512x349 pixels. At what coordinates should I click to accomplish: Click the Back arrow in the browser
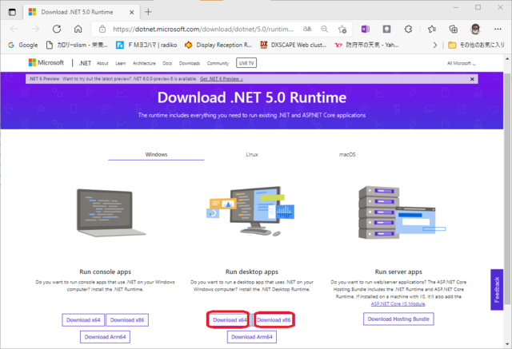14,29
